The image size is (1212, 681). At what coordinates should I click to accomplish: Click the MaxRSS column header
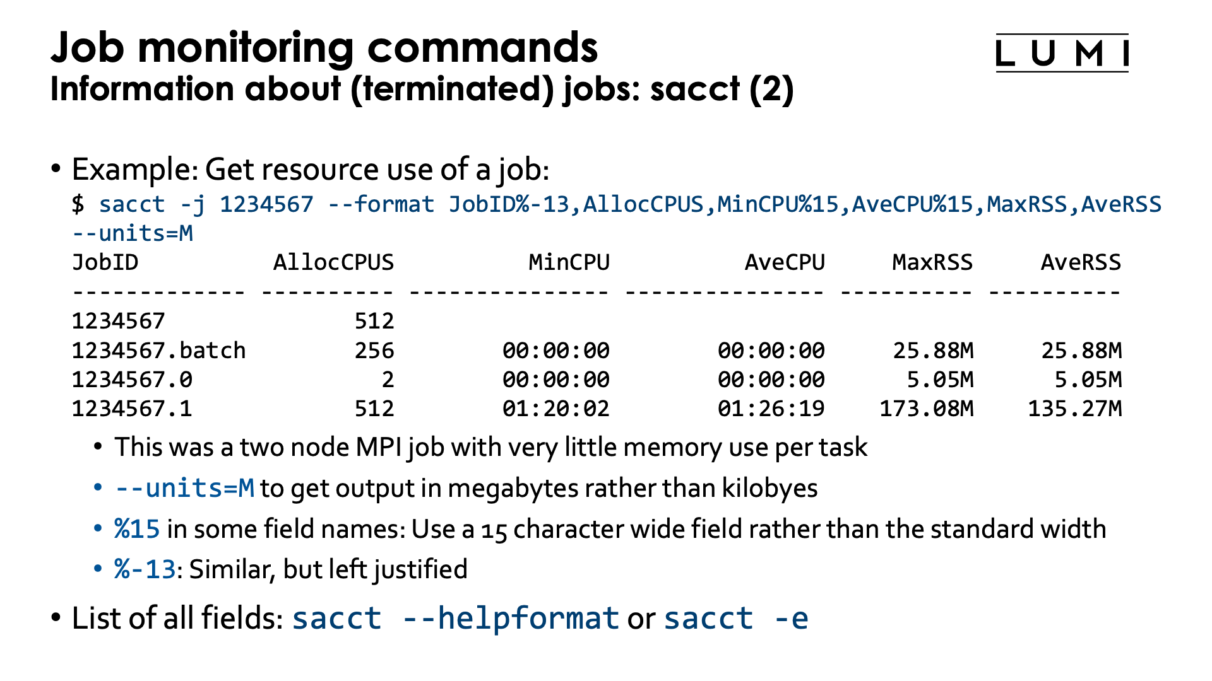coord(932,262)
